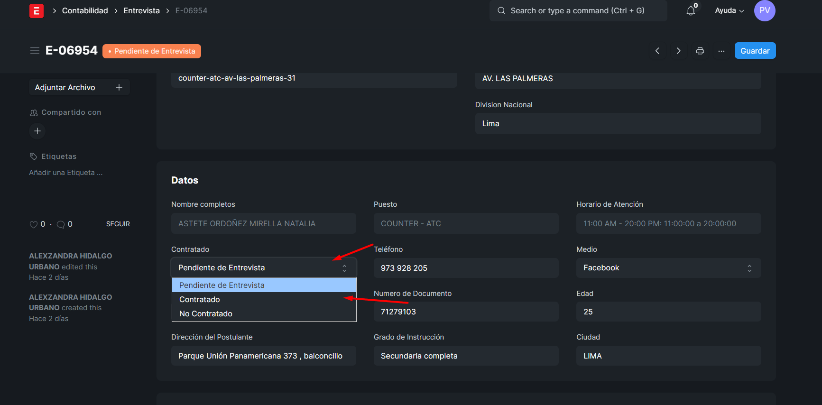822x405 pixels.
Task: Print this interview record
Action: (700, 51)
